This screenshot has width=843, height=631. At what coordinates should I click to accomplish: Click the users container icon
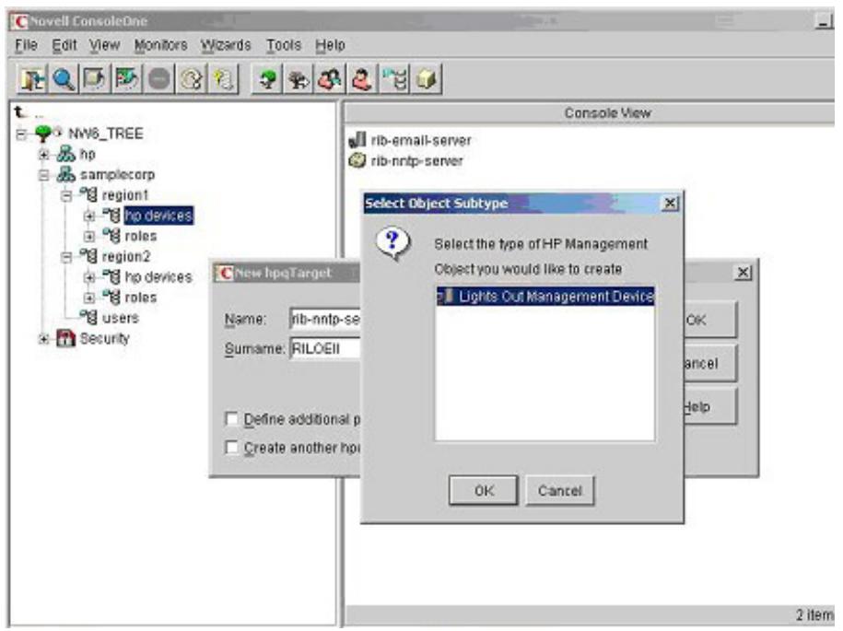click(88, 317)
